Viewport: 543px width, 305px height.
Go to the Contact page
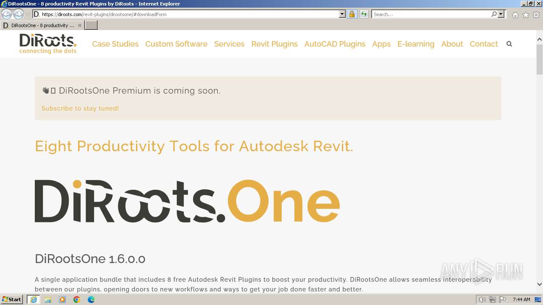[484, 44]
